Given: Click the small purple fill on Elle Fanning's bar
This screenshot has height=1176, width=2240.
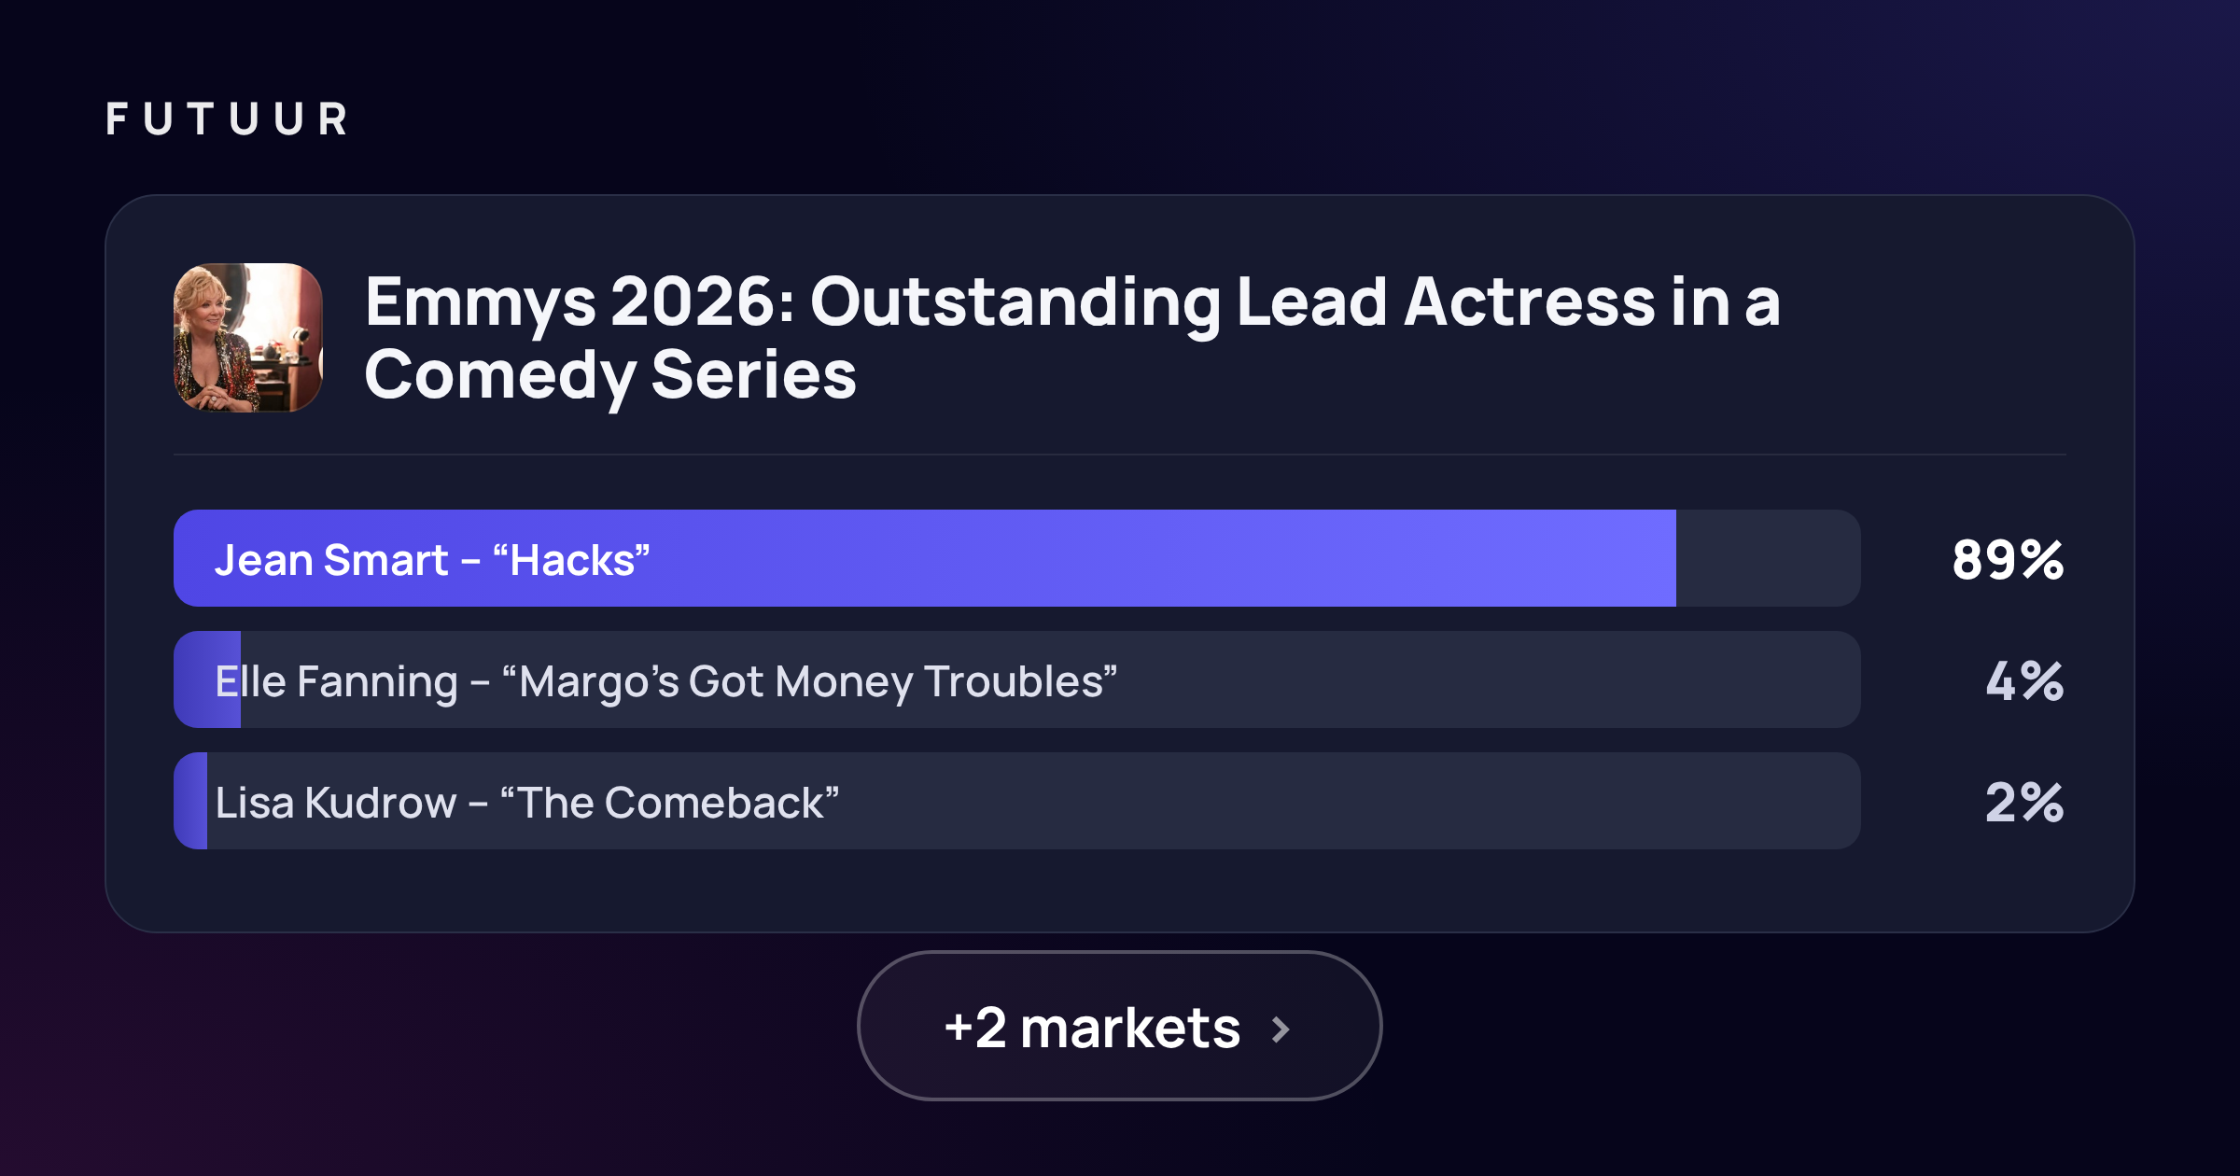Looking at the screenshot, I should [x=207, y=679].
